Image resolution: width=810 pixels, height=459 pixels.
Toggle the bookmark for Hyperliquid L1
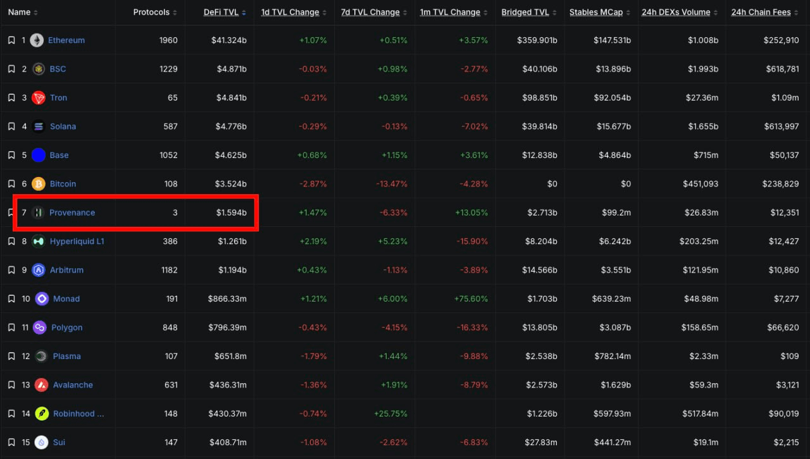11,242
